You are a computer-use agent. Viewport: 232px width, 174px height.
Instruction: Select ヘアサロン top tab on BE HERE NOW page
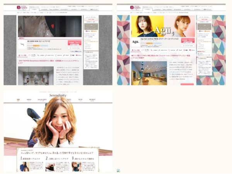tap(34, 9)
